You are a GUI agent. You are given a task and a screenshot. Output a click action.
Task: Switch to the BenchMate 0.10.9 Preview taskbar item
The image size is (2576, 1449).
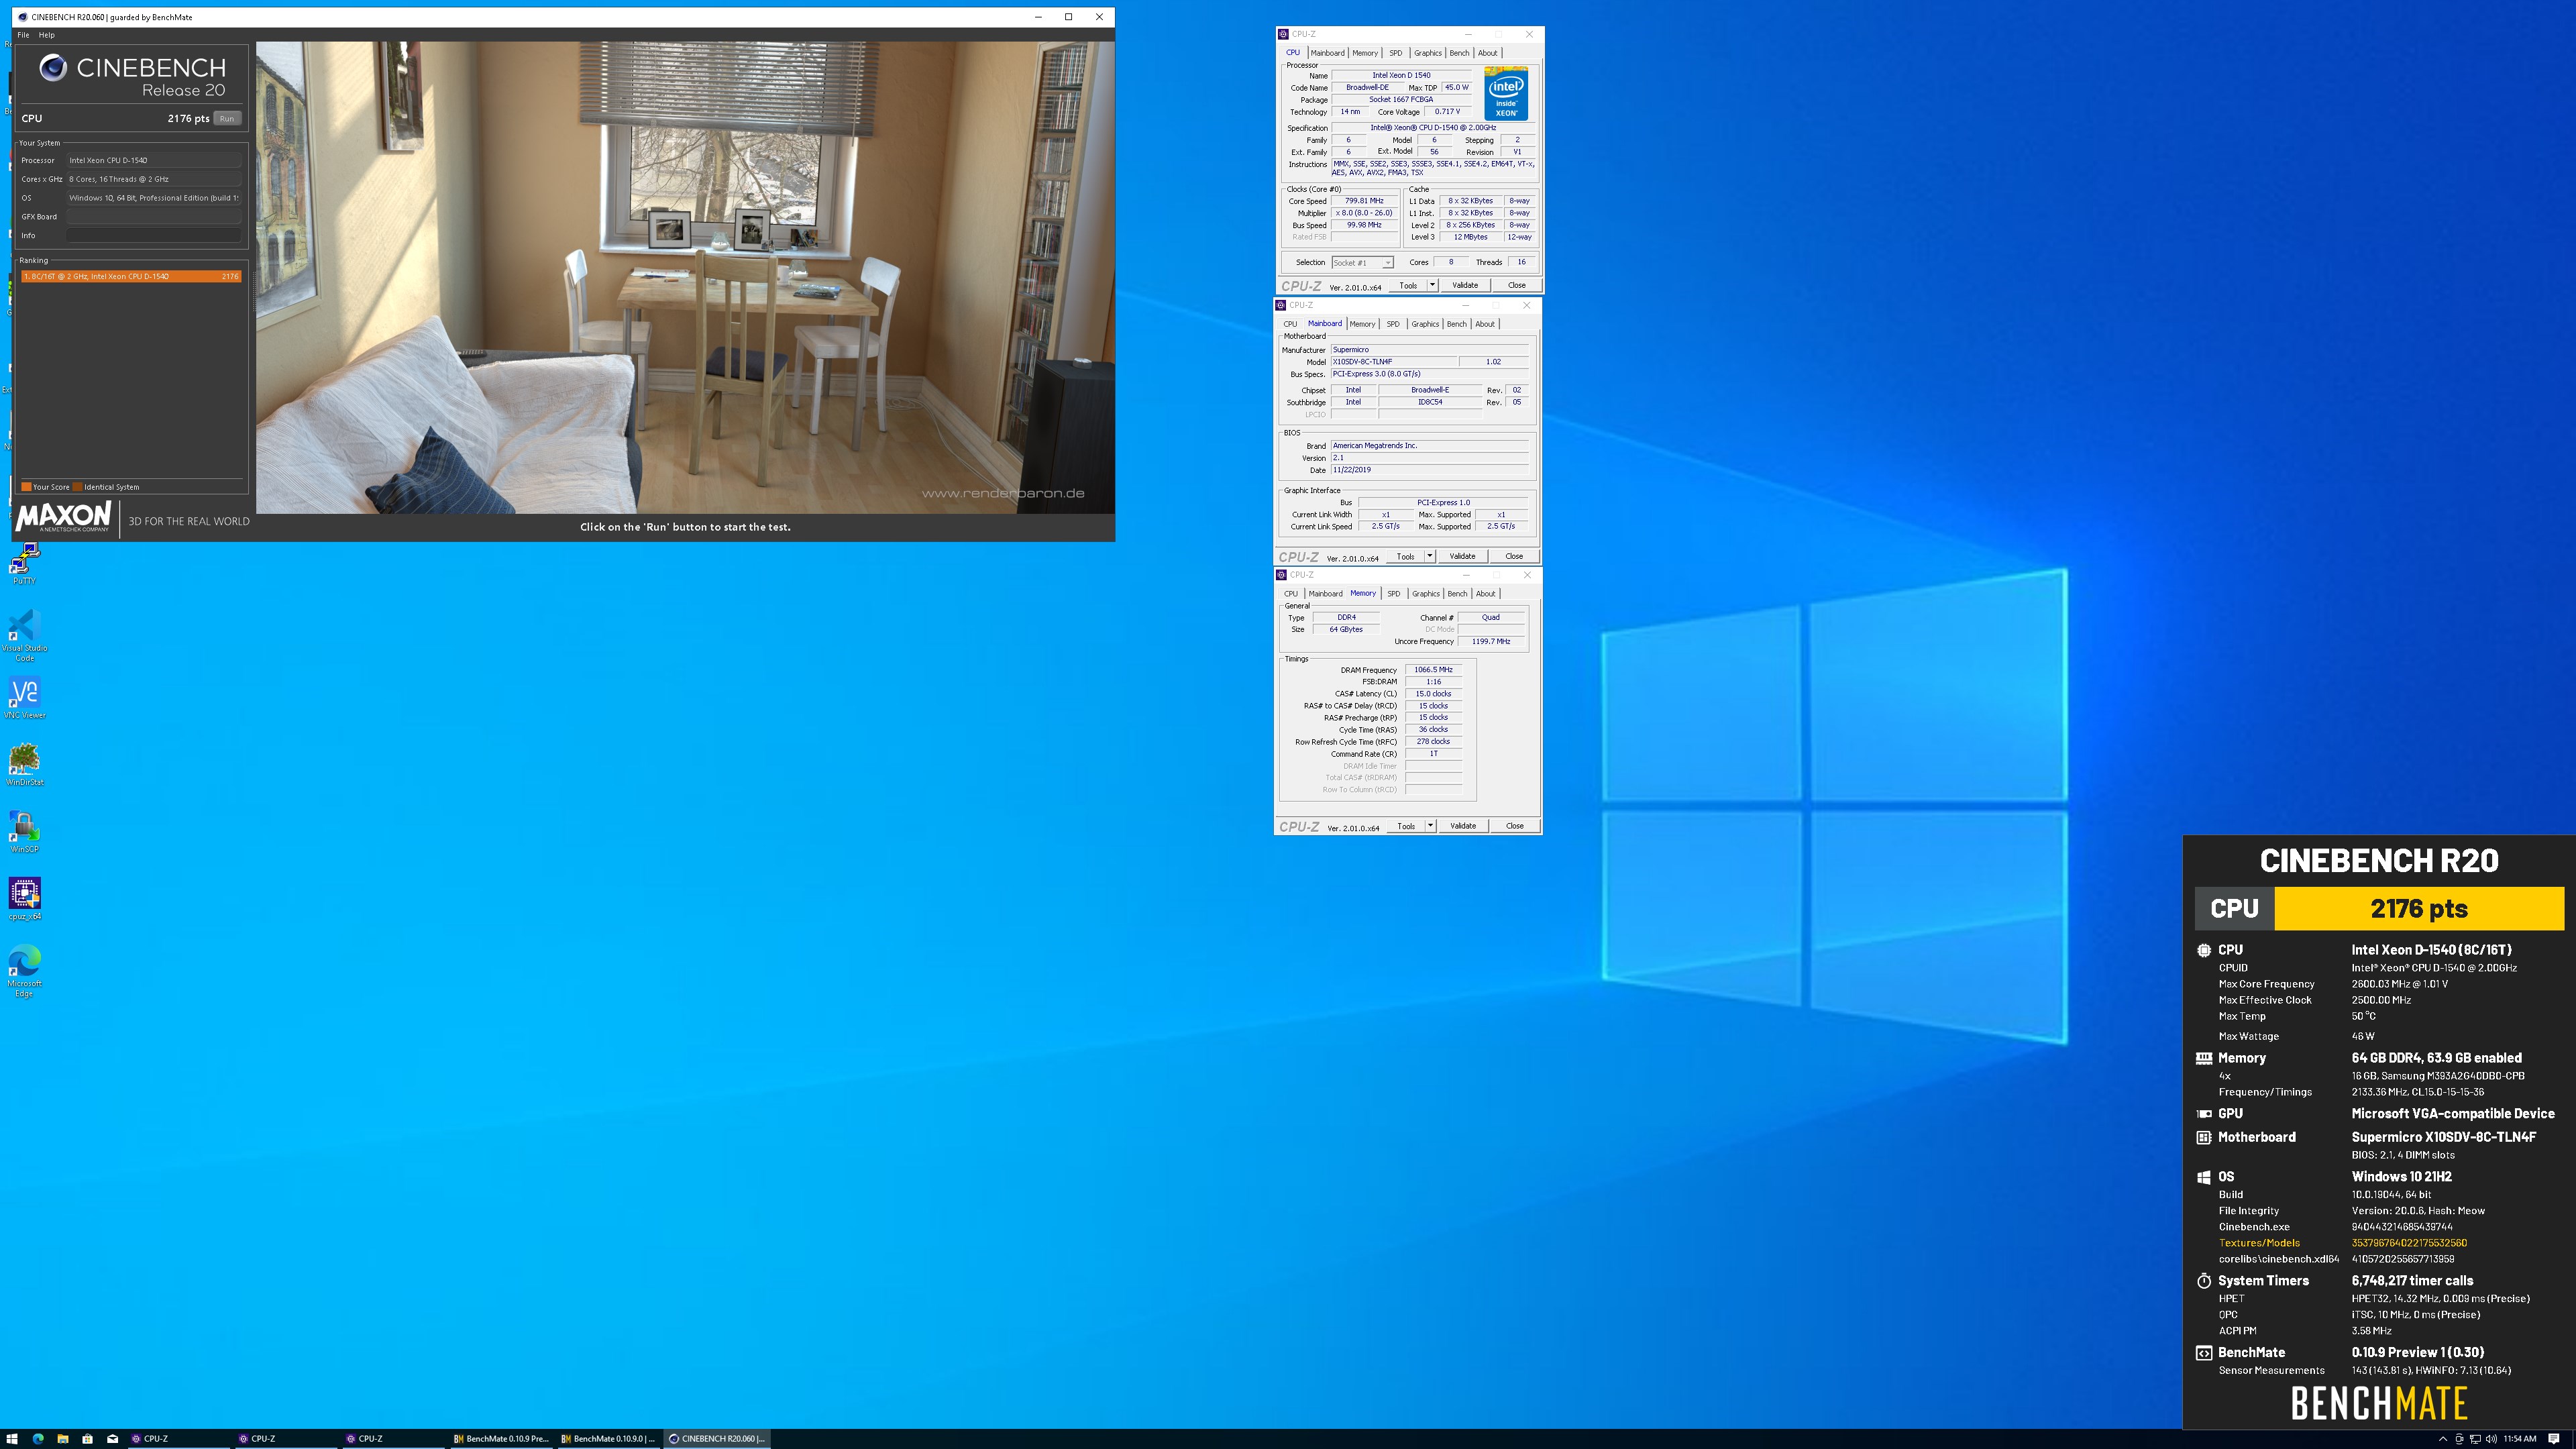tap(501, 1439)
